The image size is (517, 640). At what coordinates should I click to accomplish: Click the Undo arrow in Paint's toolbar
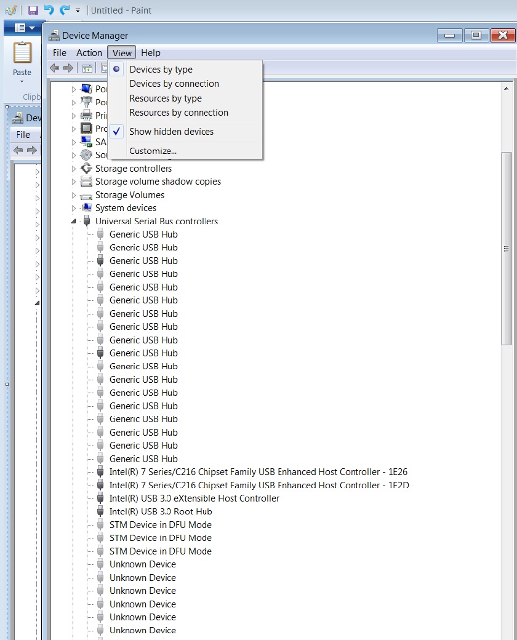(x=49, y=10)
